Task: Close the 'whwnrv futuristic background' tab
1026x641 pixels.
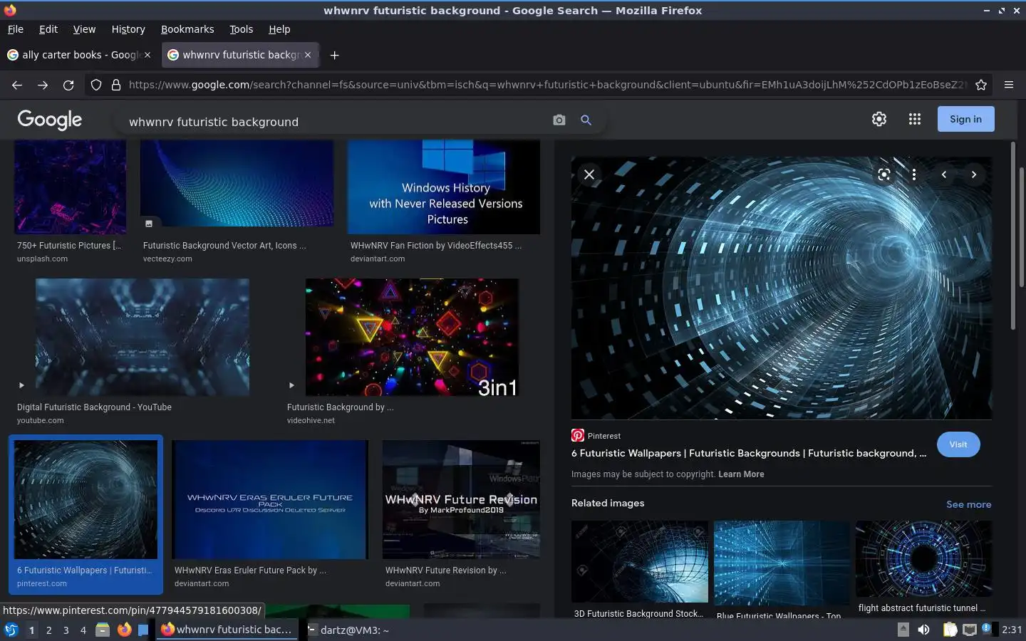Action: coord(308,55)
